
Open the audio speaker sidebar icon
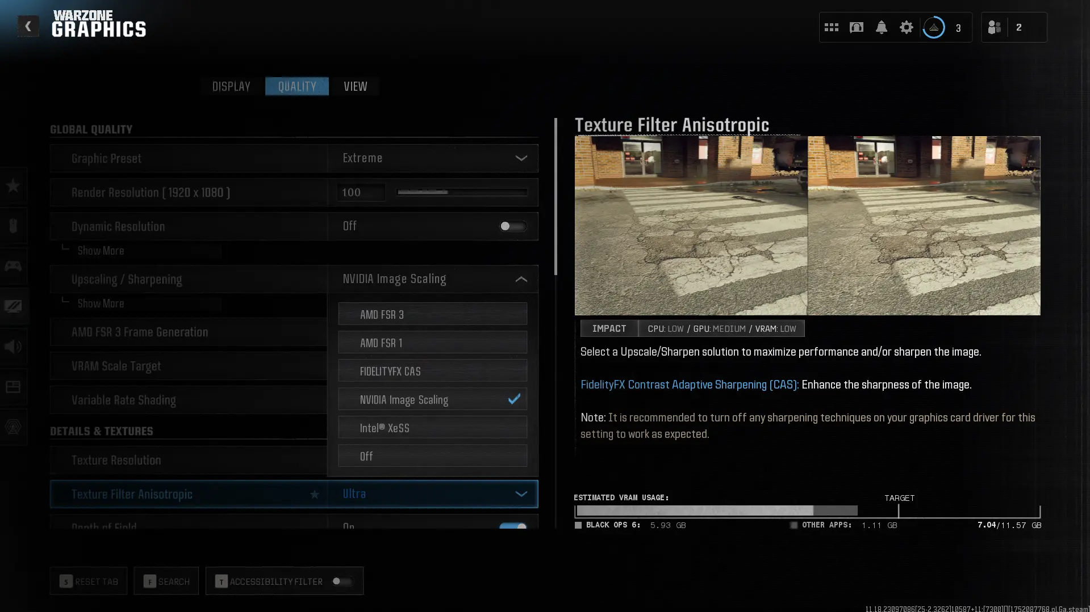tap(13, 347)
